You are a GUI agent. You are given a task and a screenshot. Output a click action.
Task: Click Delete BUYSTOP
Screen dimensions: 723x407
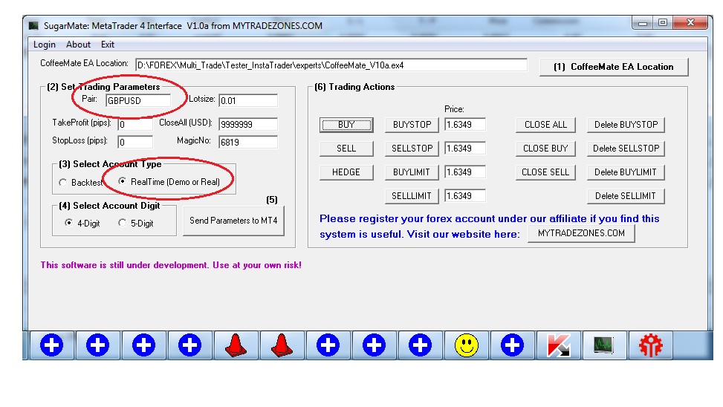click(x=626, y=125)
